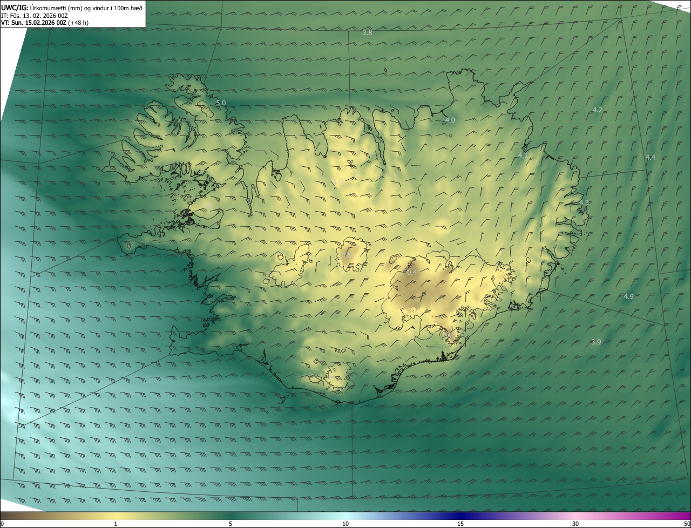Click the 15 tick label on the color scale
This screenshot has width=691, height=528.
click(x=460, y=524)
